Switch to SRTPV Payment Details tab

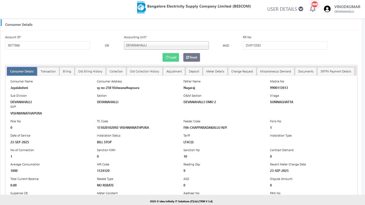pyautogui.click(x=336, y=71)
